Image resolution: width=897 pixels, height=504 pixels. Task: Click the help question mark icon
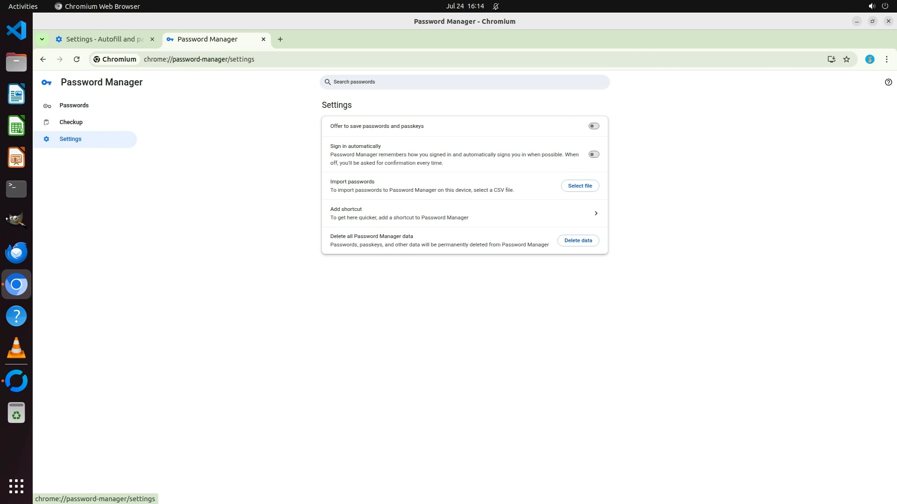click(x=888, y=82)
